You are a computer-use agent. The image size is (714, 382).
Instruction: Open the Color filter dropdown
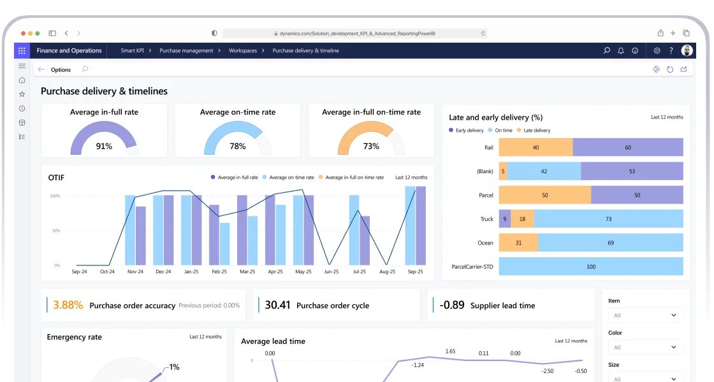tap(645, 347)
